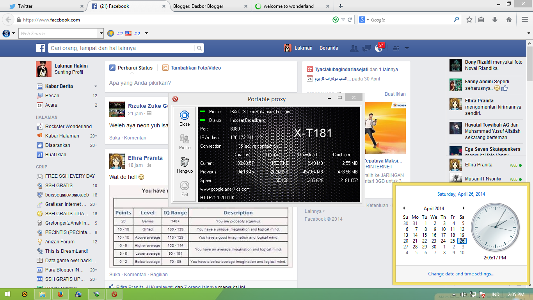Click Komentari under Rizuke's post
533x300 pixels.
pyautogui.click(x=135, y=138)
